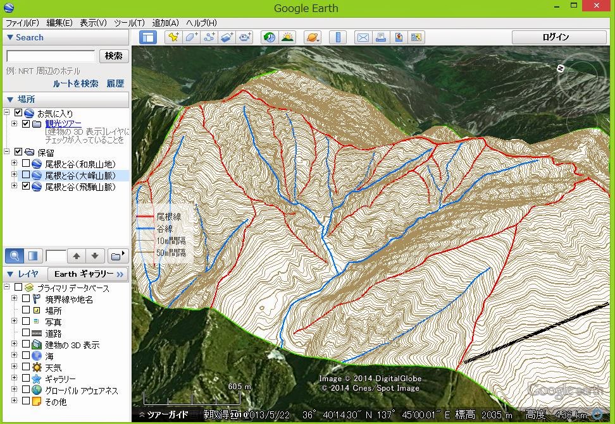Select the 尾根と谷(和泉山地) globe icon
Image resolution: width=615 pixels, height=424 pixels.
click(37, 164)
